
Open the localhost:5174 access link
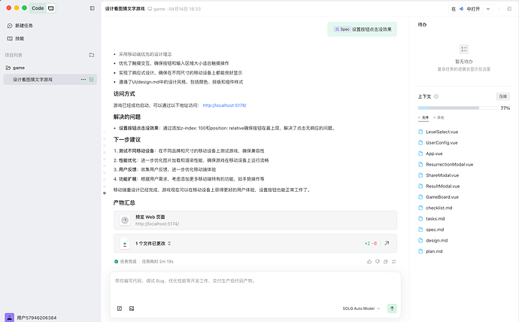click(224, 105)
